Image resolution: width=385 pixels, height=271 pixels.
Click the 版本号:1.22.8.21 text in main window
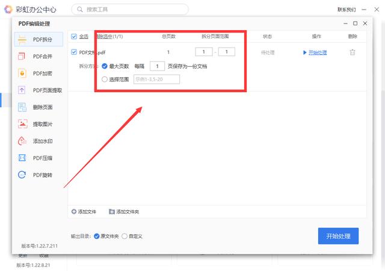(x=33, y=265)
